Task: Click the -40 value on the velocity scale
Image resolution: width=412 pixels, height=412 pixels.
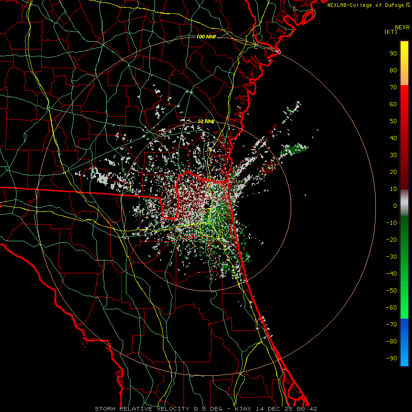Action: pyautogui.click(x=391, y=274)
